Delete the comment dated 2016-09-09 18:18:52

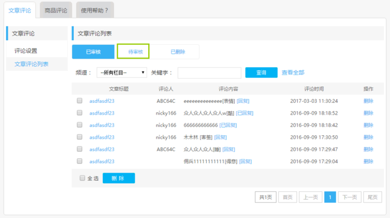click(x=368, y=113)
